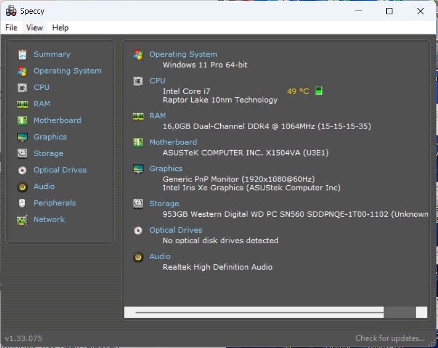The image size is (438, 348).
Task: Select Motherboard in the sidebar
Action: tap(57, 120)
